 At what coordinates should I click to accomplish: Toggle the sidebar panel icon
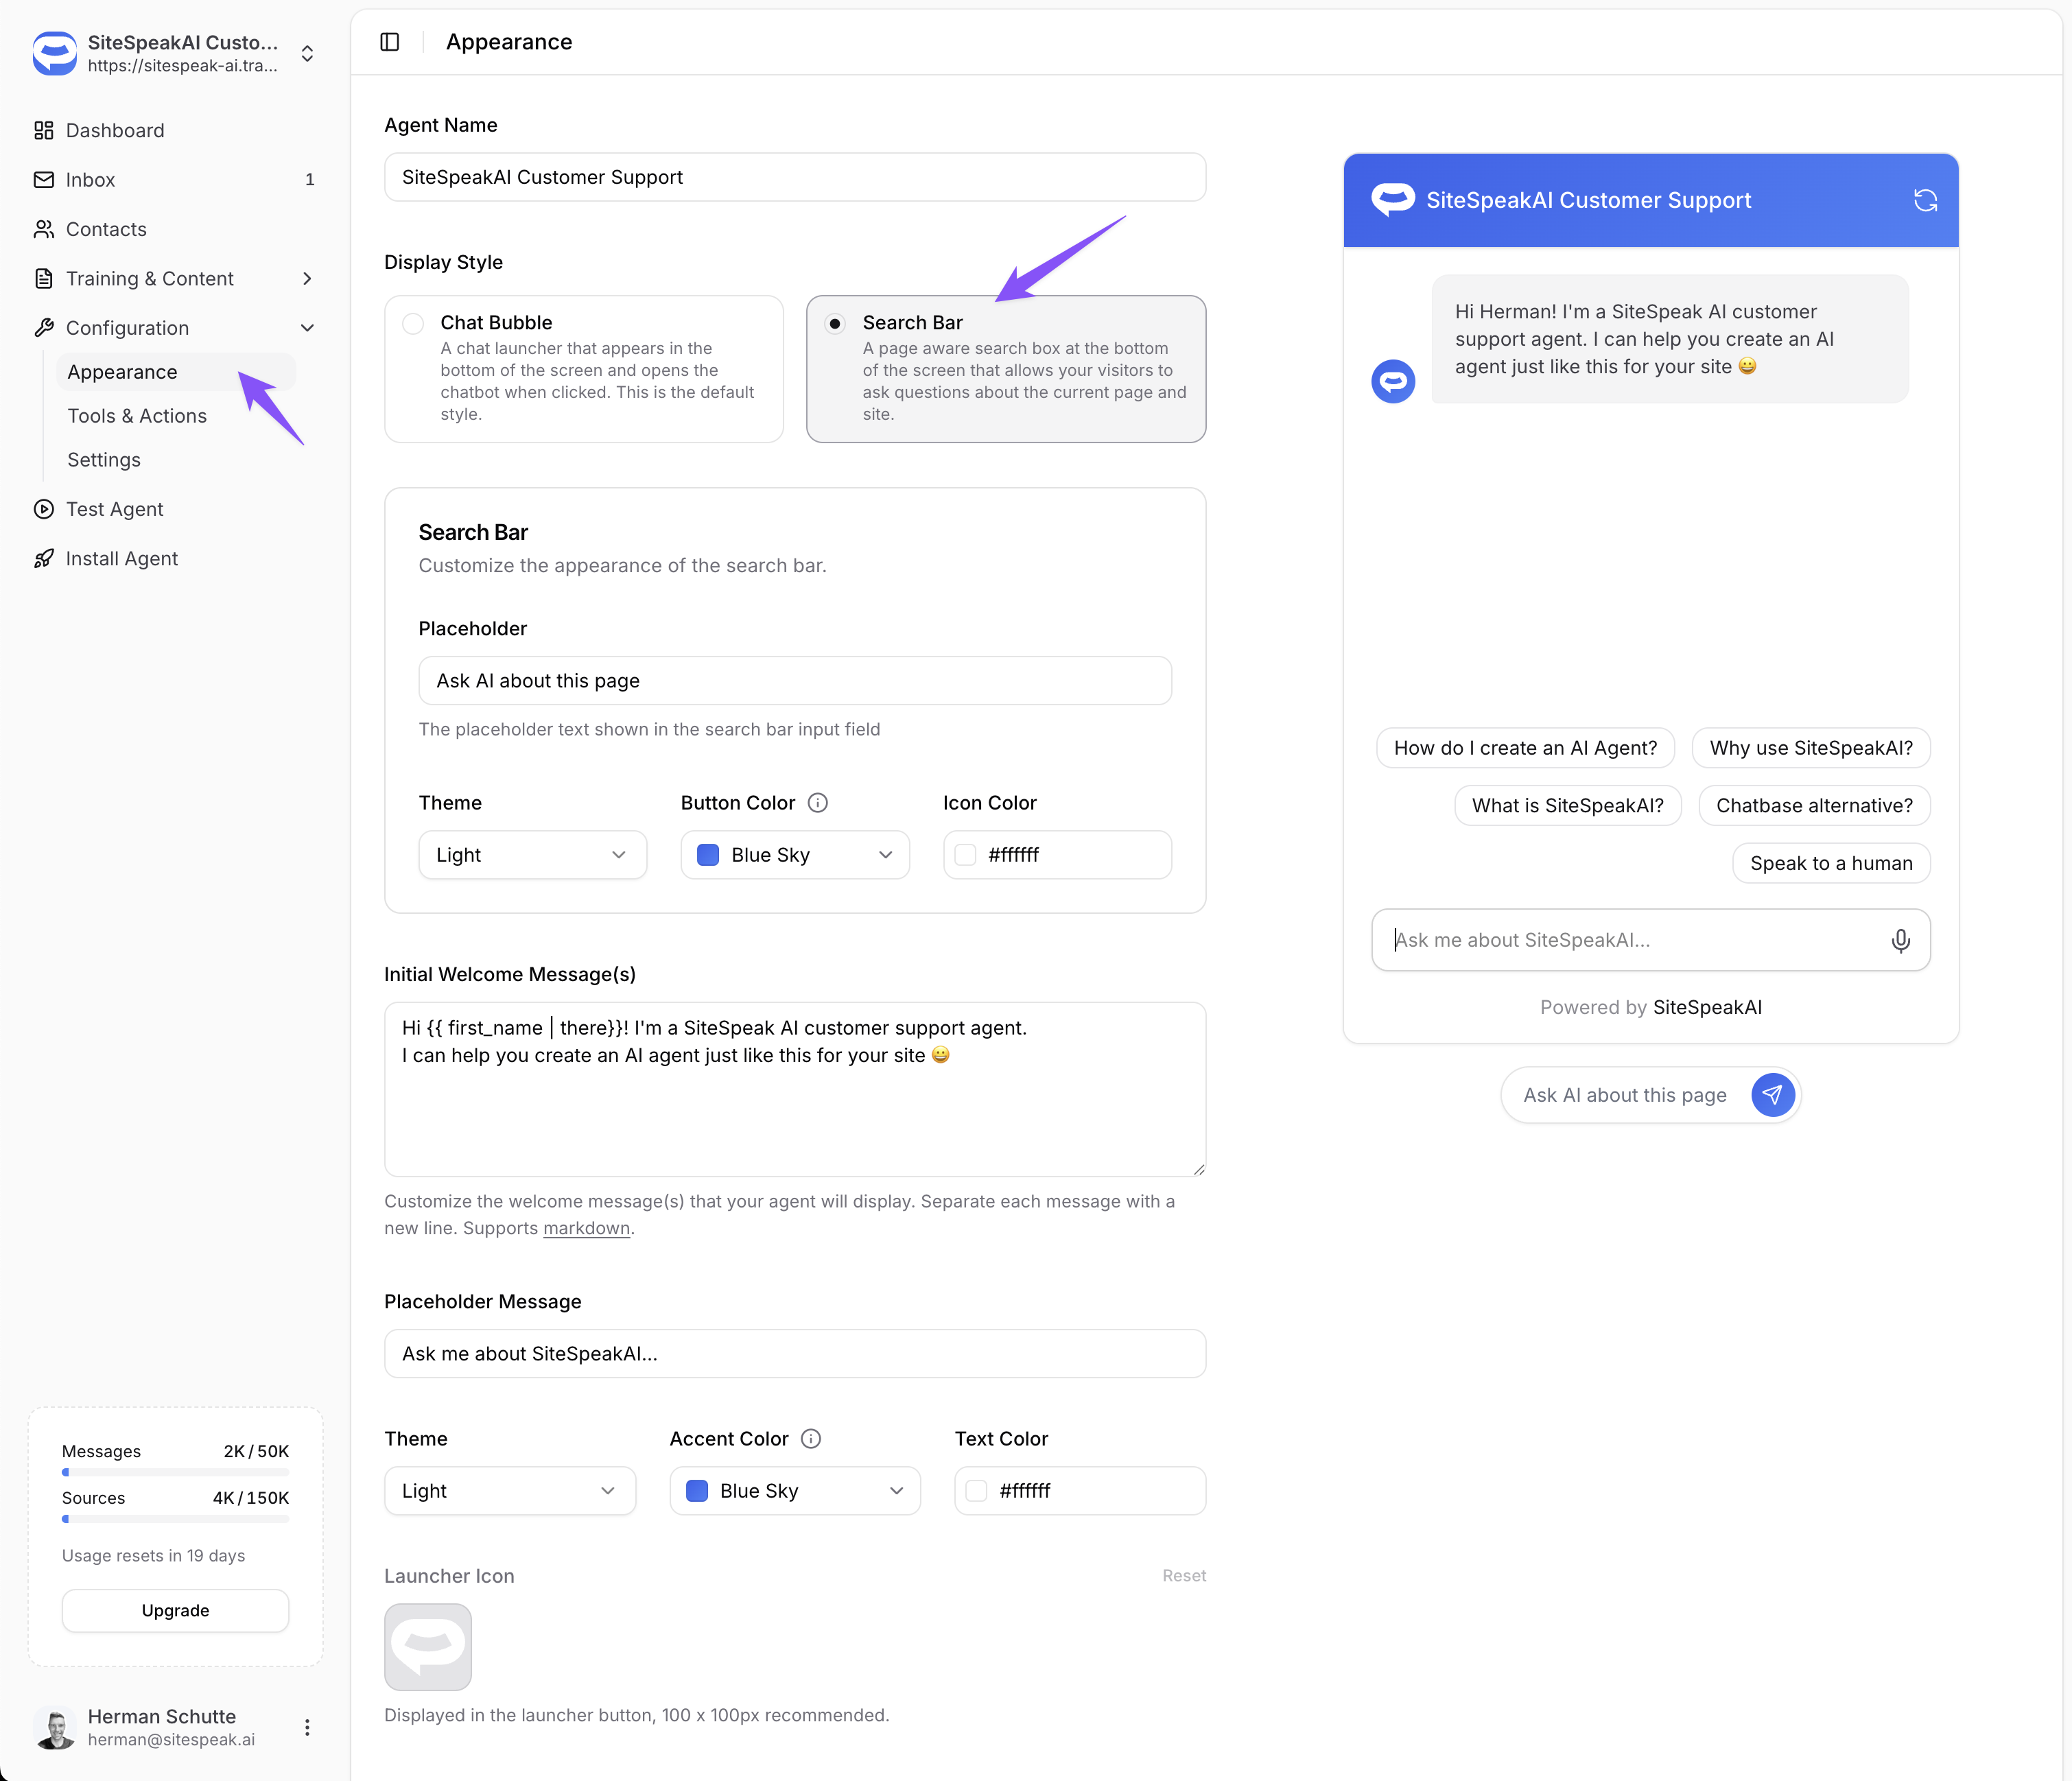390,42
